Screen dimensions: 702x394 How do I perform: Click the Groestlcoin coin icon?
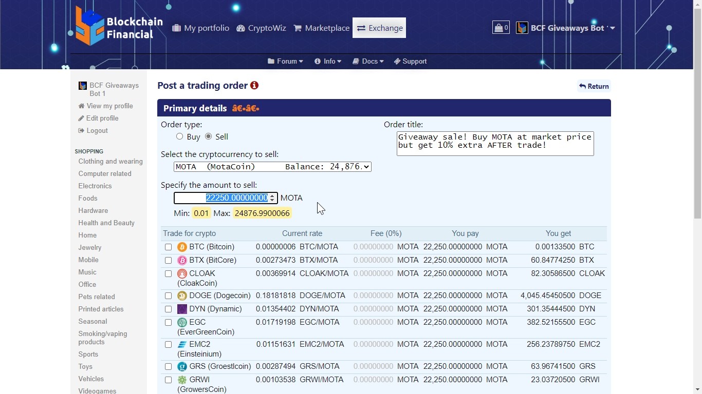pos(182,367)
